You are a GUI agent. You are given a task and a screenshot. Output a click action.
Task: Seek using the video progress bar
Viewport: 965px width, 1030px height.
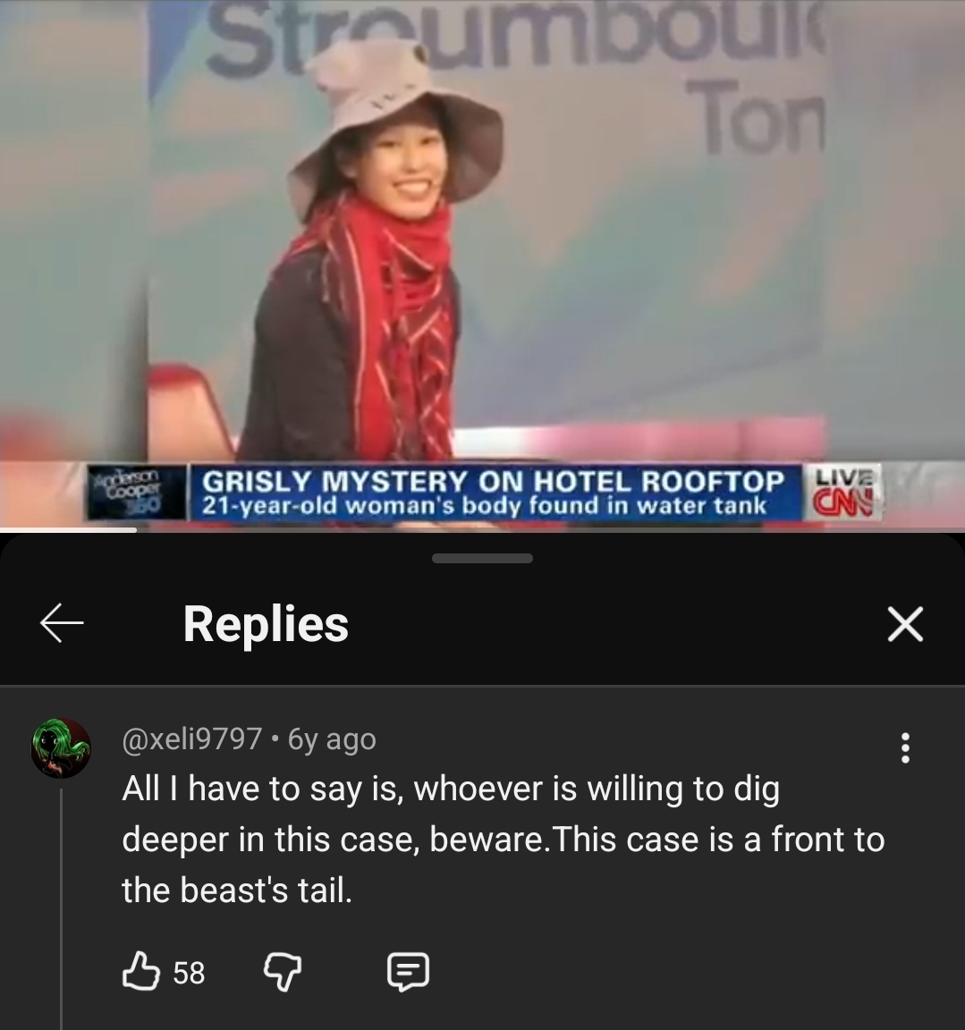[482, 529]
